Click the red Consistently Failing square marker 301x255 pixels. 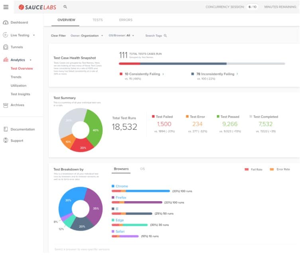click(121, 74)
